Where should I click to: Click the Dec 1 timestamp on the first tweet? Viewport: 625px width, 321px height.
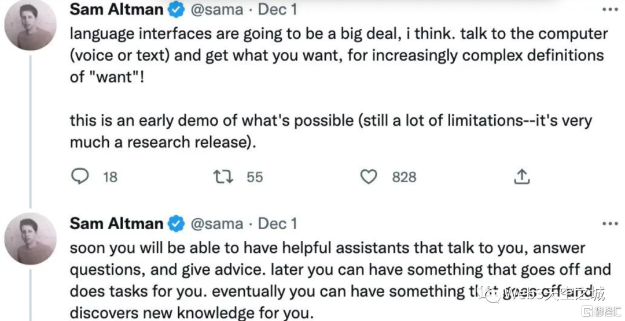[x=277, y=9]
